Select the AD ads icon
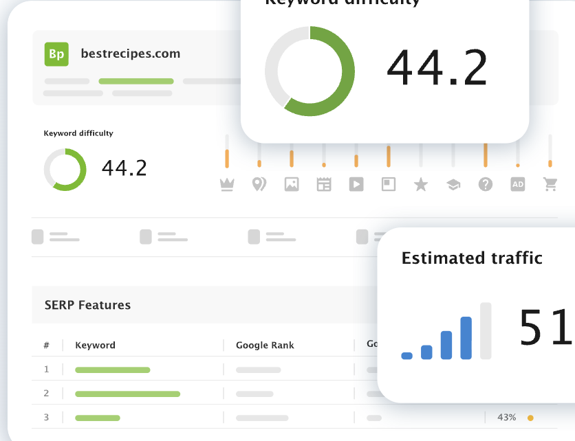Viewport: 575px width, 441px height. click(518, 184)
